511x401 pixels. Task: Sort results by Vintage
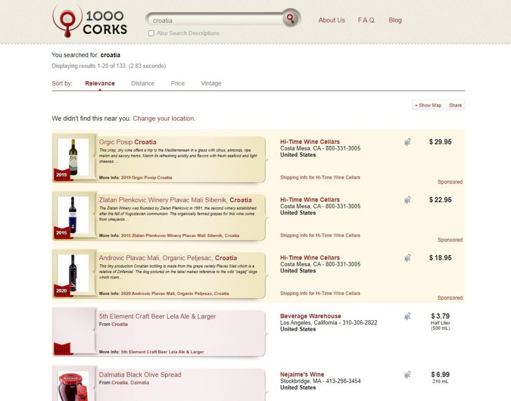211,83
